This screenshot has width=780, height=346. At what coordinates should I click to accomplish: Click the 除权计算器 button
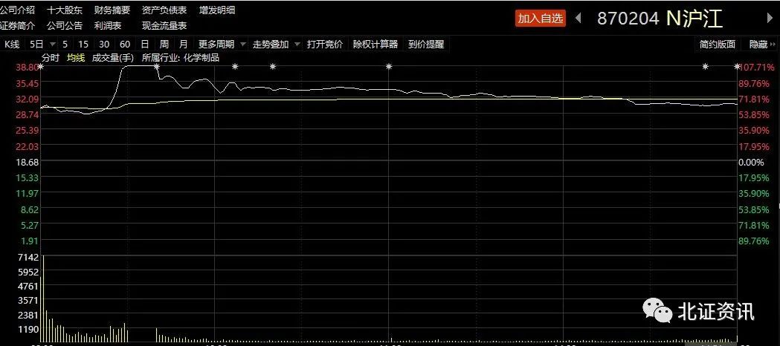tap(376, 45)
